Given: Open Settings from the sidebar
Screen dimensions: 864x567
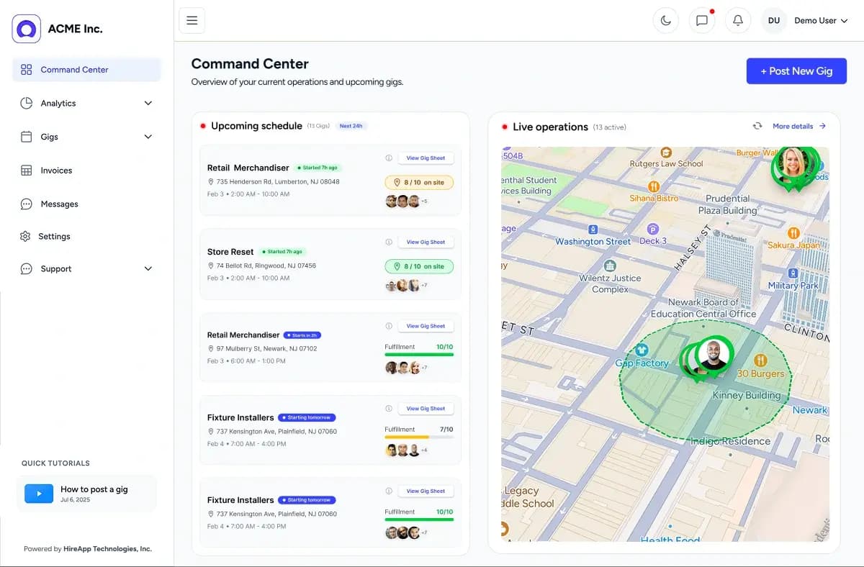Looking at the screenshot, I should point(54,236).
